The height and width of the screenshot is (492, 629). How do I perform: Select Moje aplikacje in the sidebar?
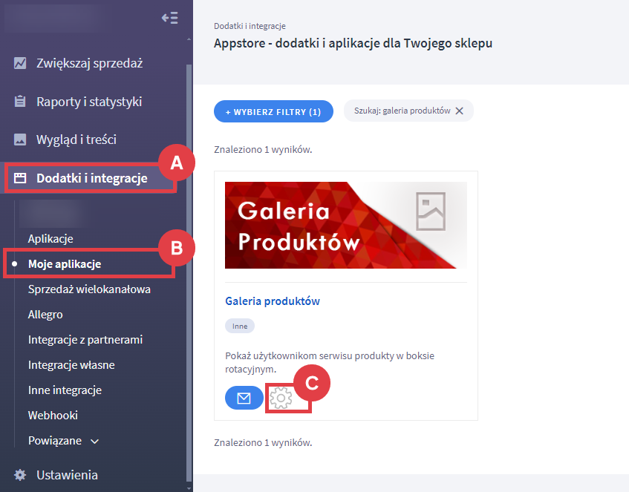[65, 263]
